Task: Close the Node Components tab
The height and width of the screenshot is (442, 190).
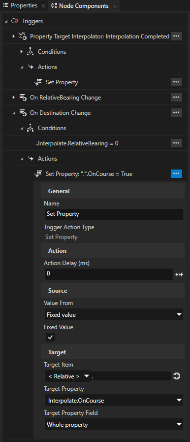Action: click(x=114, y=6)
